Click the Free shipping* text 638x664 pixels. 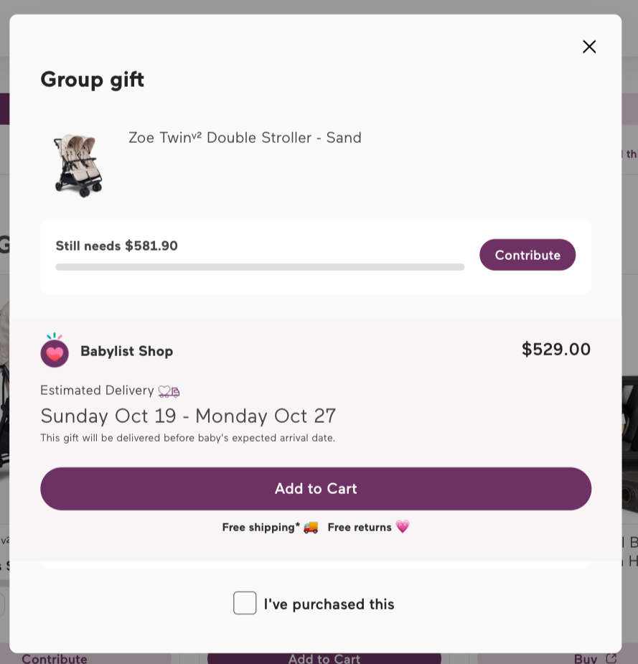click(x=261, y=528)
